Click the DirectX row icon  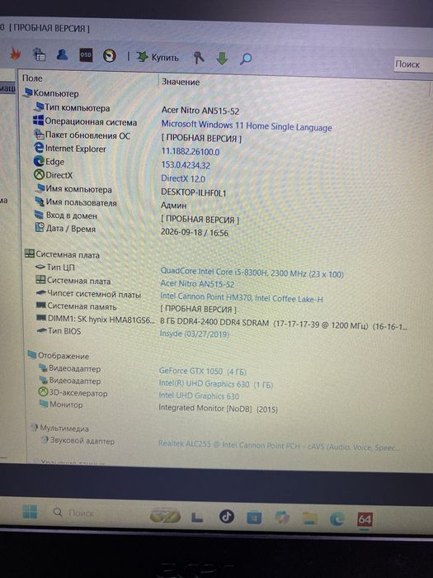[x=39, y=174]
